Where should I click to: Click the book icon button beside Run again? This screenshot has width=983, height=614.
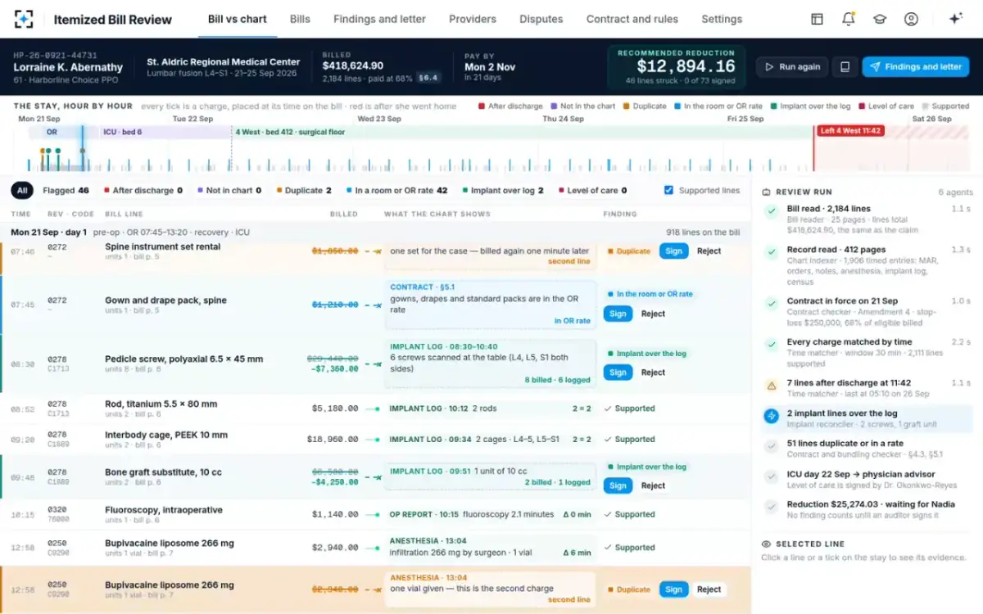coord(845,67)
